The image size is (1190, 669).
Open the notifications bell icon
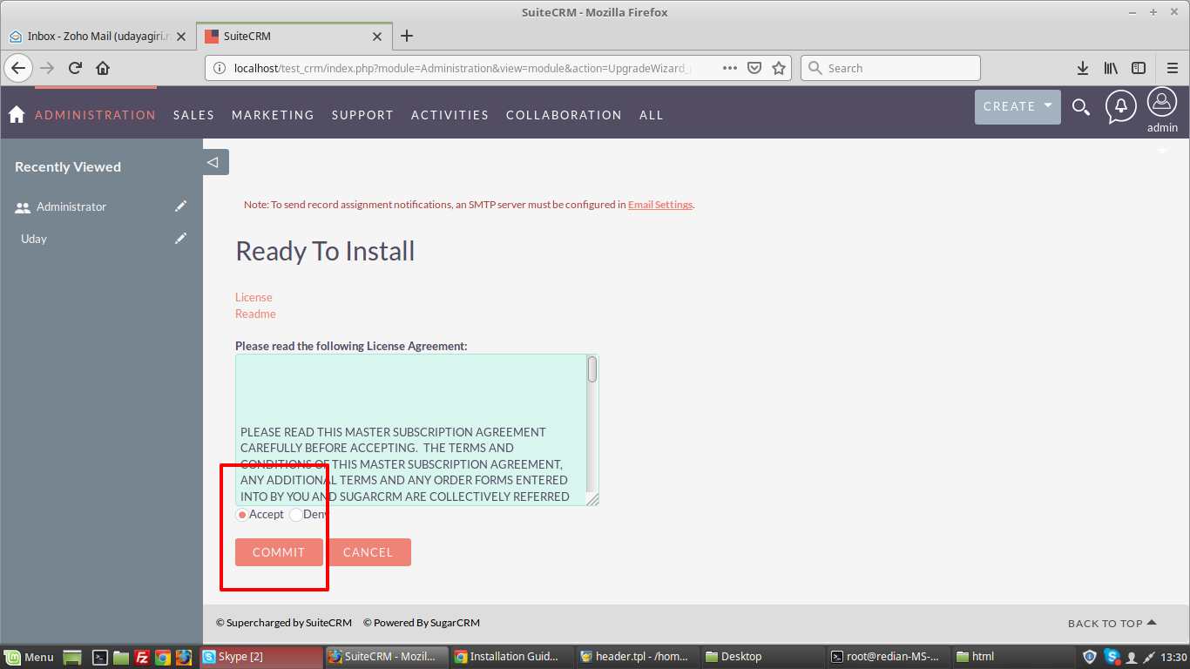pyautogui.click(x=1121, y=106)
